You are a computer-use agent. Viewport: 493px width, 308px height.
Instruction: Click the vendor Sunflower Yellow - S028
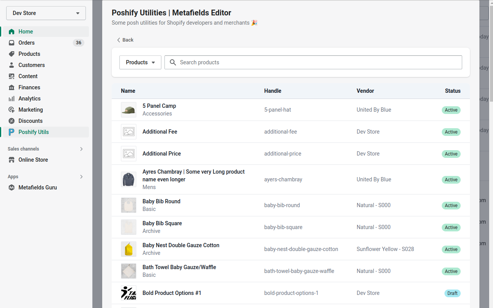[x=385, y=249]
